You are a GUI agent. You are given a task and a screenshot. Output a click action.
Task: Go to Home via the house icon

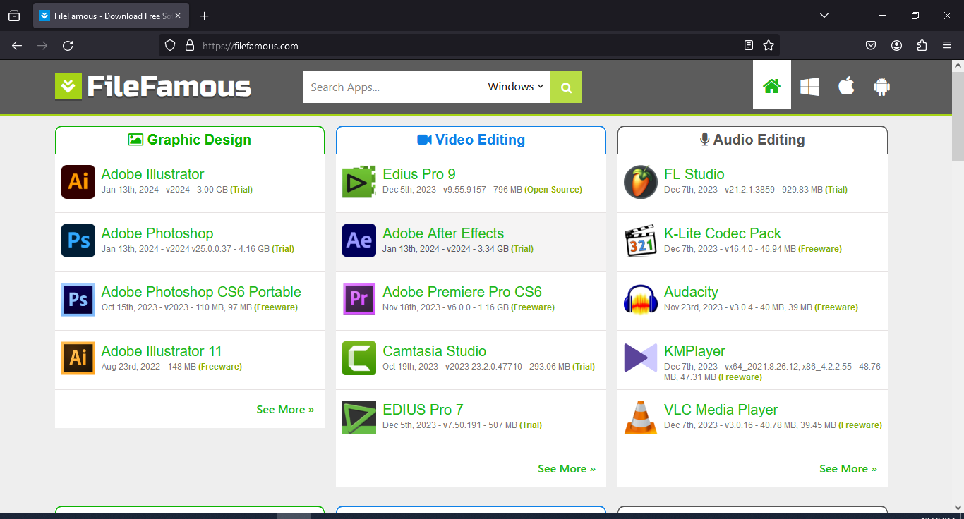click(x=772, y=86)
